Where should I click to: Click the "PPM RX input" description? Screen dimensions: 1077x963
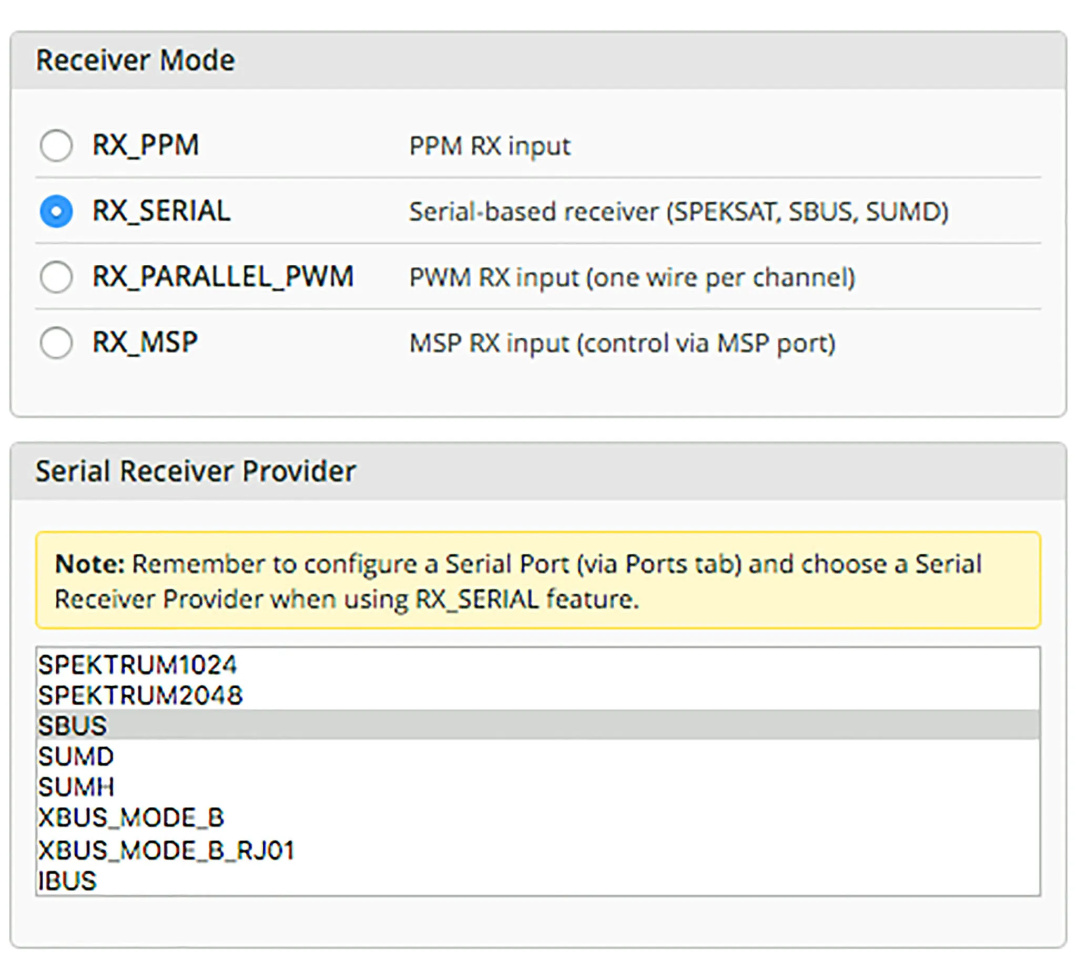(x=490, y=146)
